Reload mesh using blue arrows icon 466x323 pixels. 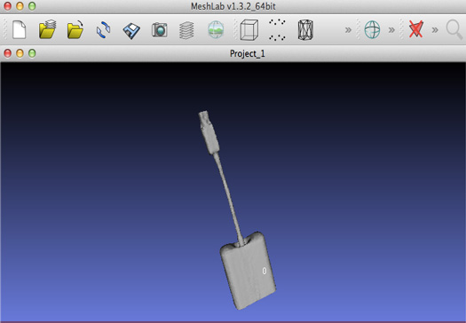pyautogui.click(x=103, y=29)
